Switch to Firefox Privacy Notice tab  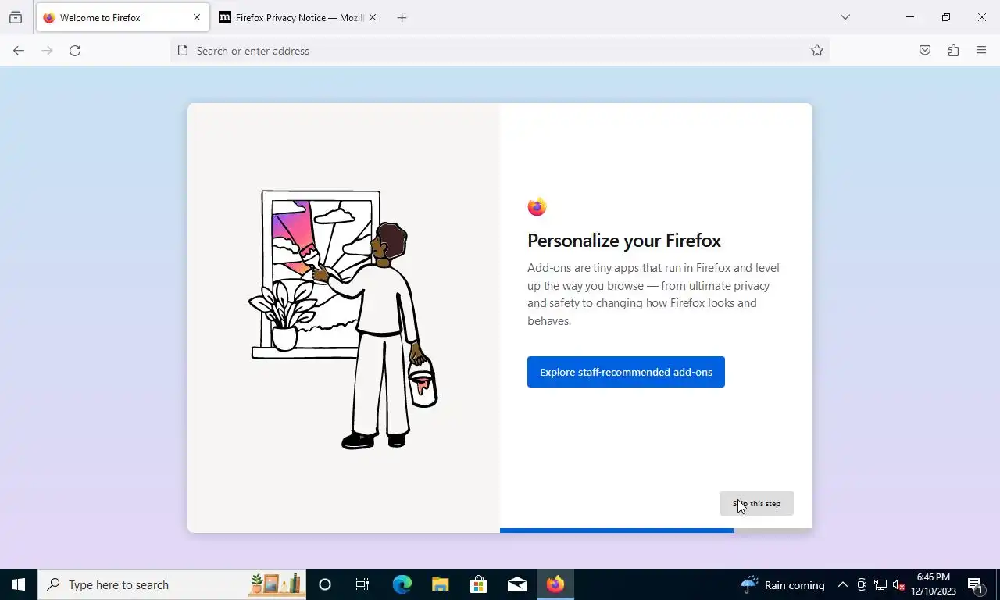click(297, 17)
